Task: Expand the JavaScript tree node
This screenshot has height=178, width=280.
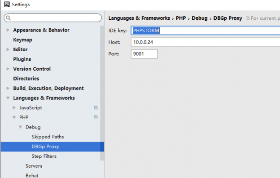Action: 14,108
